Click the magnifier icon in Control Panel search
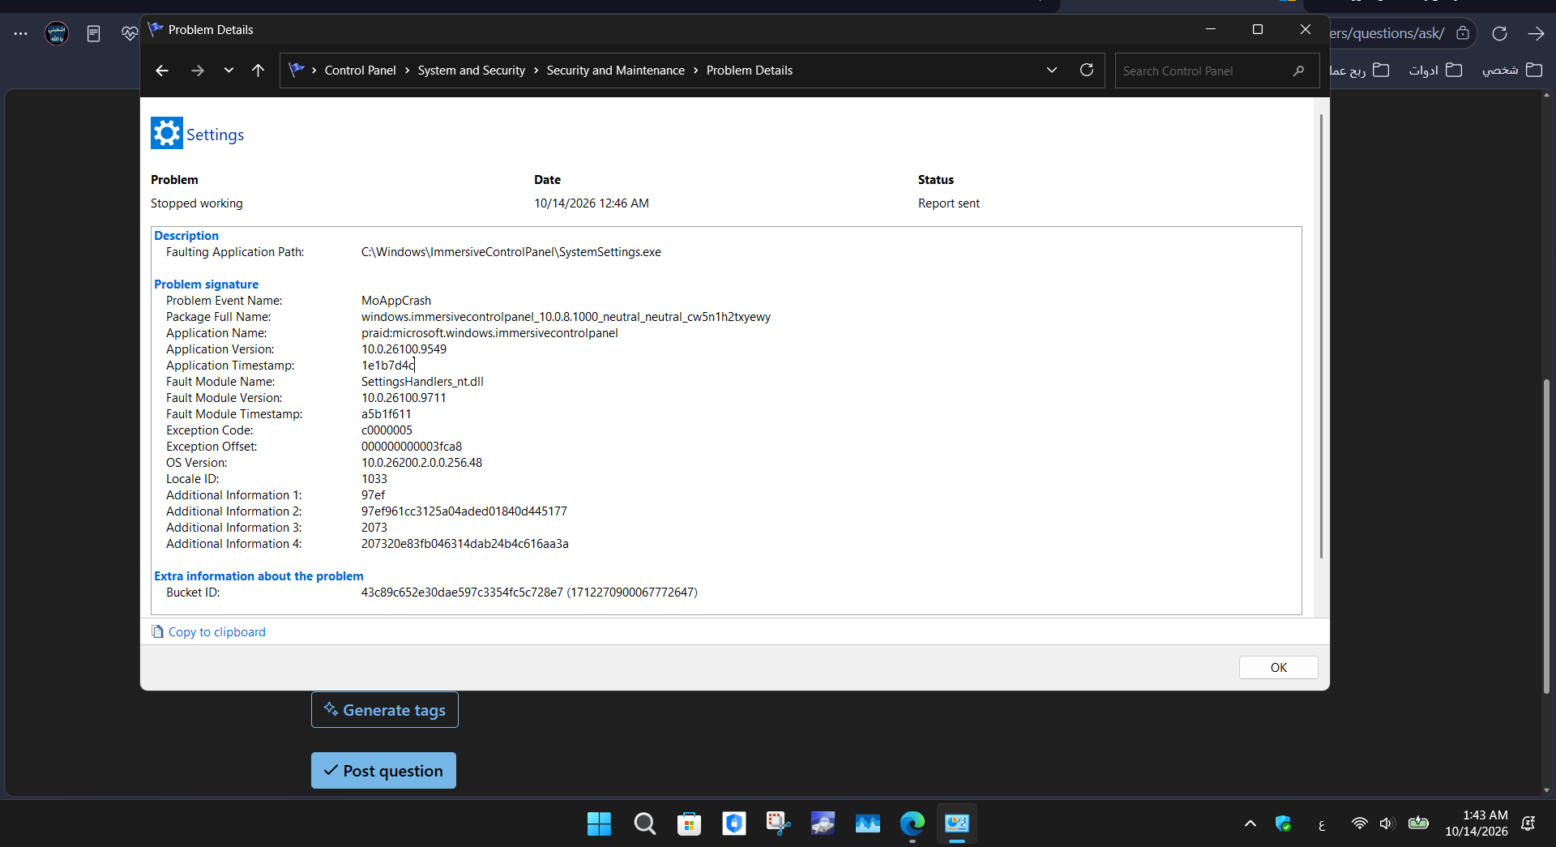The height and width of the screenshot is (847, 1556). coord(1298,71)
